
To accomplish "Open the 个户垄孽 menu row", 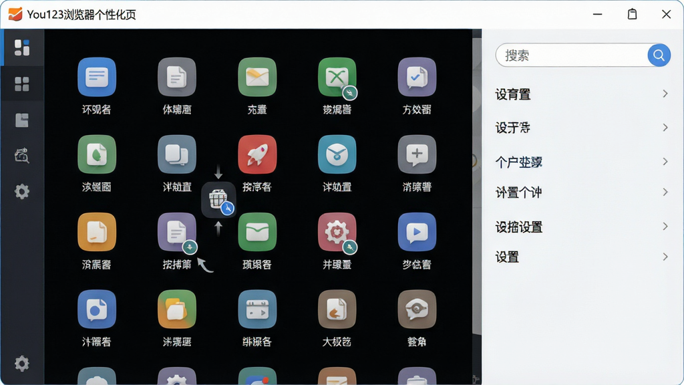I will (x=582, y=162).
